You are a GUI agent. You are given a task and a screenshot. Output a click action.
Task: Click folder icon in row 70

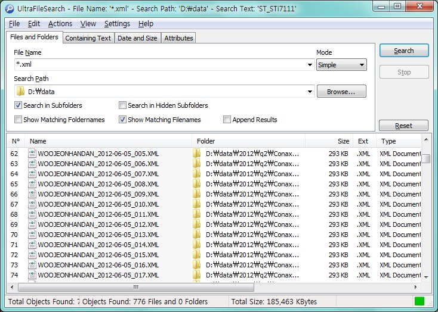197,235
